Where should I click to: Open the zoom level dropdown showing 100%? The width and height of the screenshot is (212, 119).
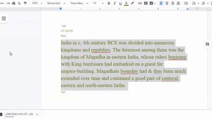[x=37, y=3]
